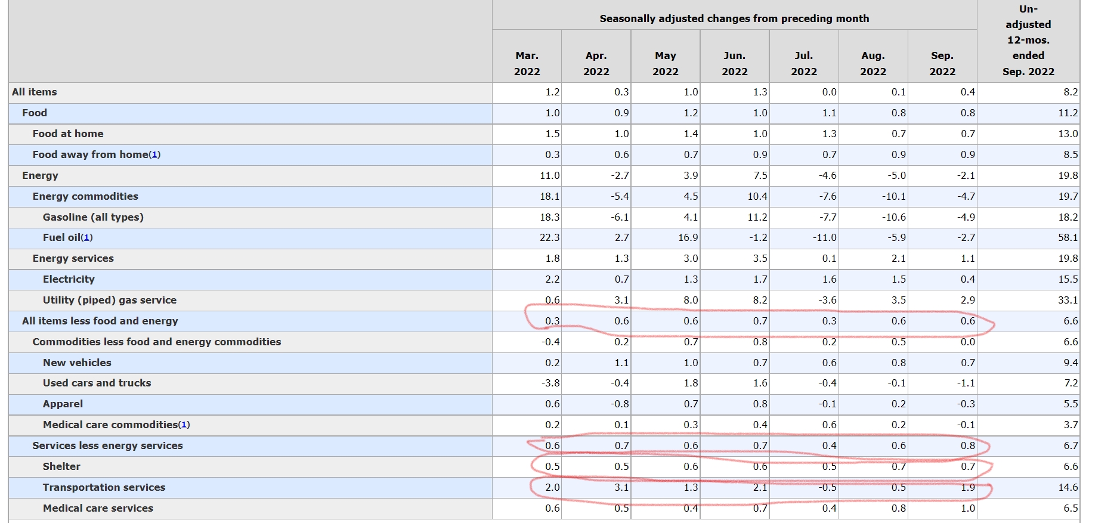Select the Fuel oil 12-month value 58.1

1068,237
